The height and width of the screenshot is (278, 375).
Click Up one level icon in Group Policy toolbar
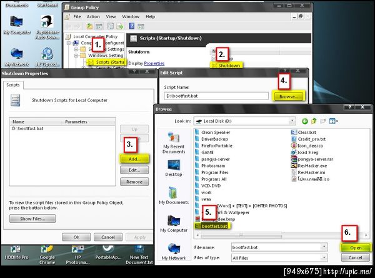(x=89, y=26)
